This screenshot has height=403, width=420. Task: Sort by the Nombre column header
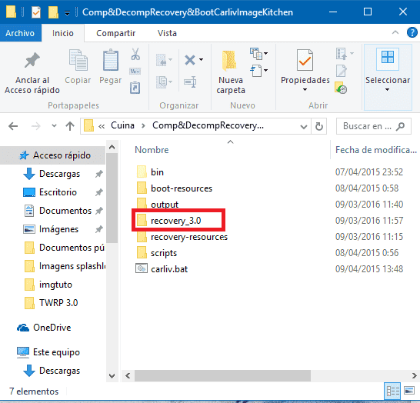click(x=152, y=150)
